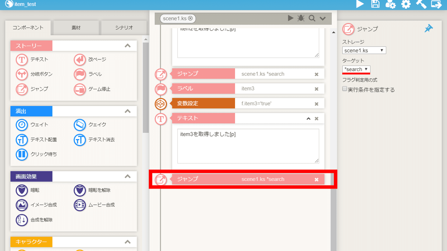
Task: Click the component panel scrollbar
Action: [146, 88]
